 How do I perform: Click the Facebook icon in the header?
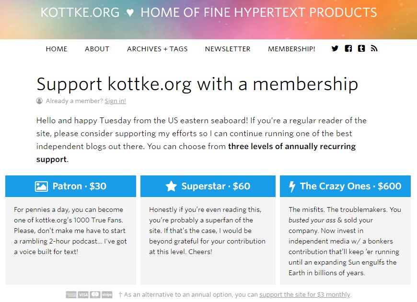click(x=348, y=48)
